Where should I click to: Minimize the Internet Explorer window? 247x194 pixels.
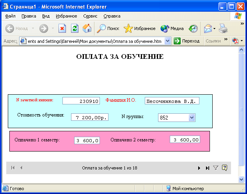(222, 7)
